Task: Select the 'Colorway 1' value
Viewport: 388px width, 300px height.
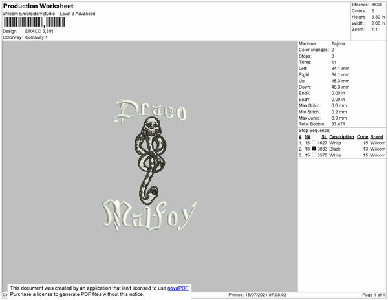Action: point(36,37)
